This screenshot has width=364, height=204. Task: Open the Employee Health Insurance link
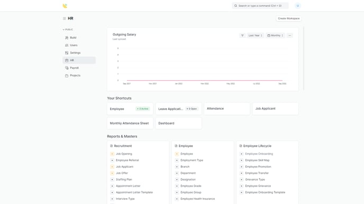click(x=197, y=199)
